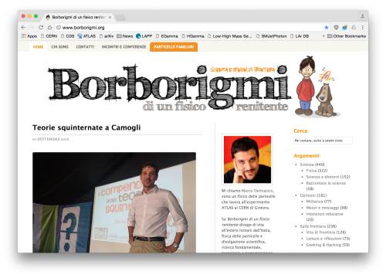Click the address bar showing www.borborigmi.org
The image size is (386, 278).
189,27
